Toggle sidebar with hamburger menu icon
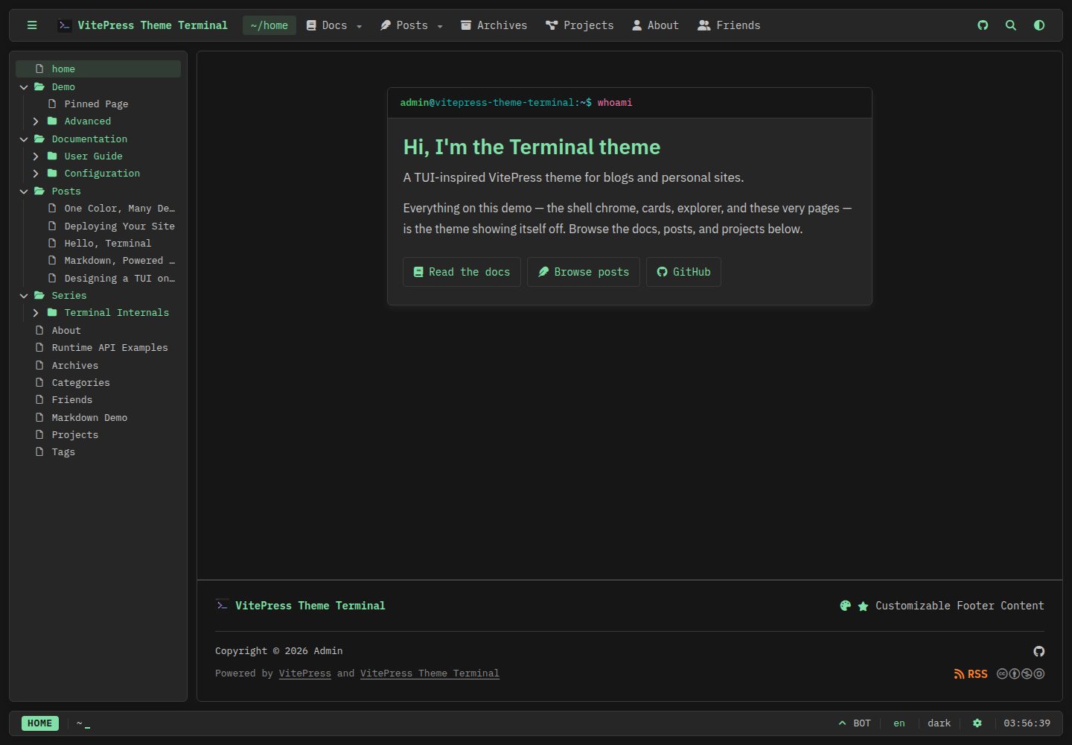 (x=32, y=25)
